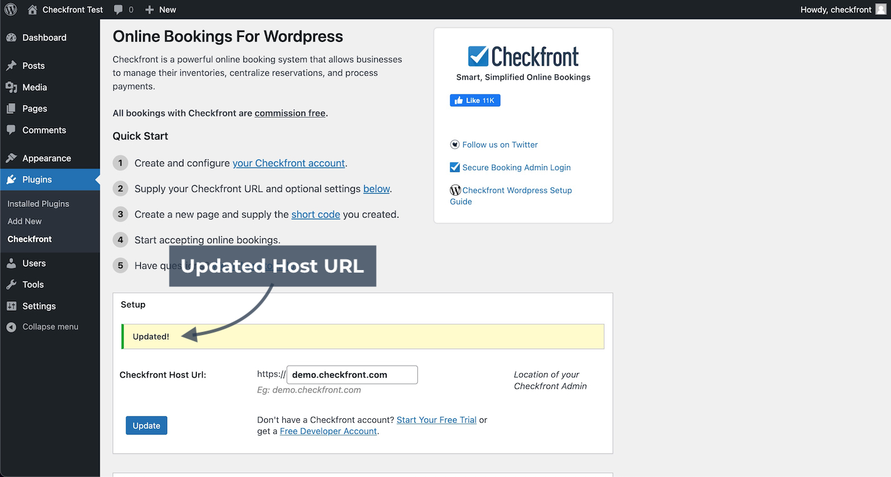
Task: Click the Comments bubble icon in the sidebar
Action: point(11,130)
